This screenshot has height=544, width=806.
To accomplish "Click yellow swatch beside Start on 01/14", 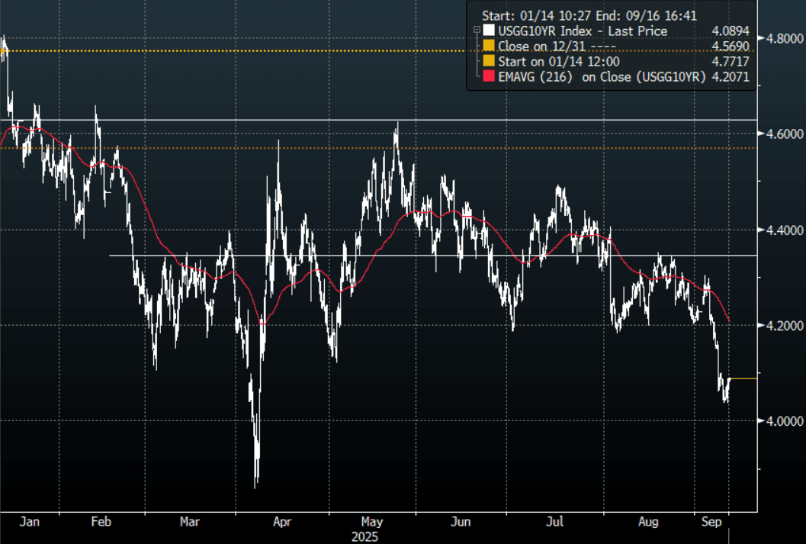I will [x=488, y=61].
